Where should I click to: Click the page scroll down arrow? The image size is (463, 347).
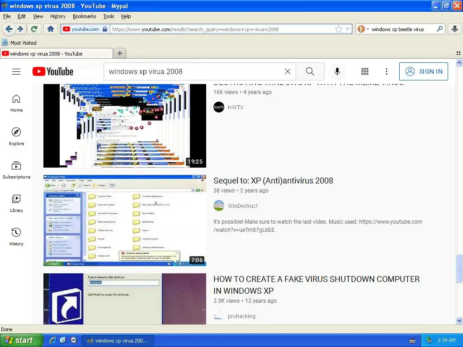pos(459,321)
